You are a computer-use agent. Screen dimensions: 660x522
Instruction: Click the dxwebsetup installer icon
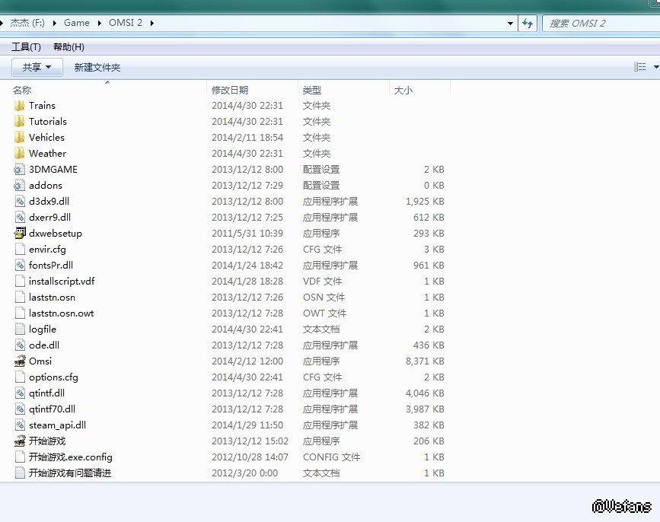click(x=20, y=233)
